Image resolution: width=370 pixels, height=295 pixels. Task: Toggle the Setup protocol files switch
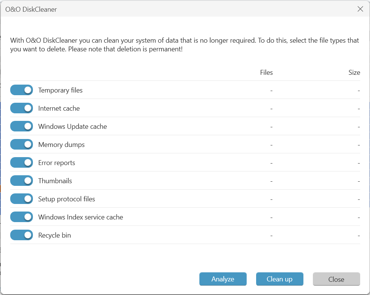(x=22, y=199)
